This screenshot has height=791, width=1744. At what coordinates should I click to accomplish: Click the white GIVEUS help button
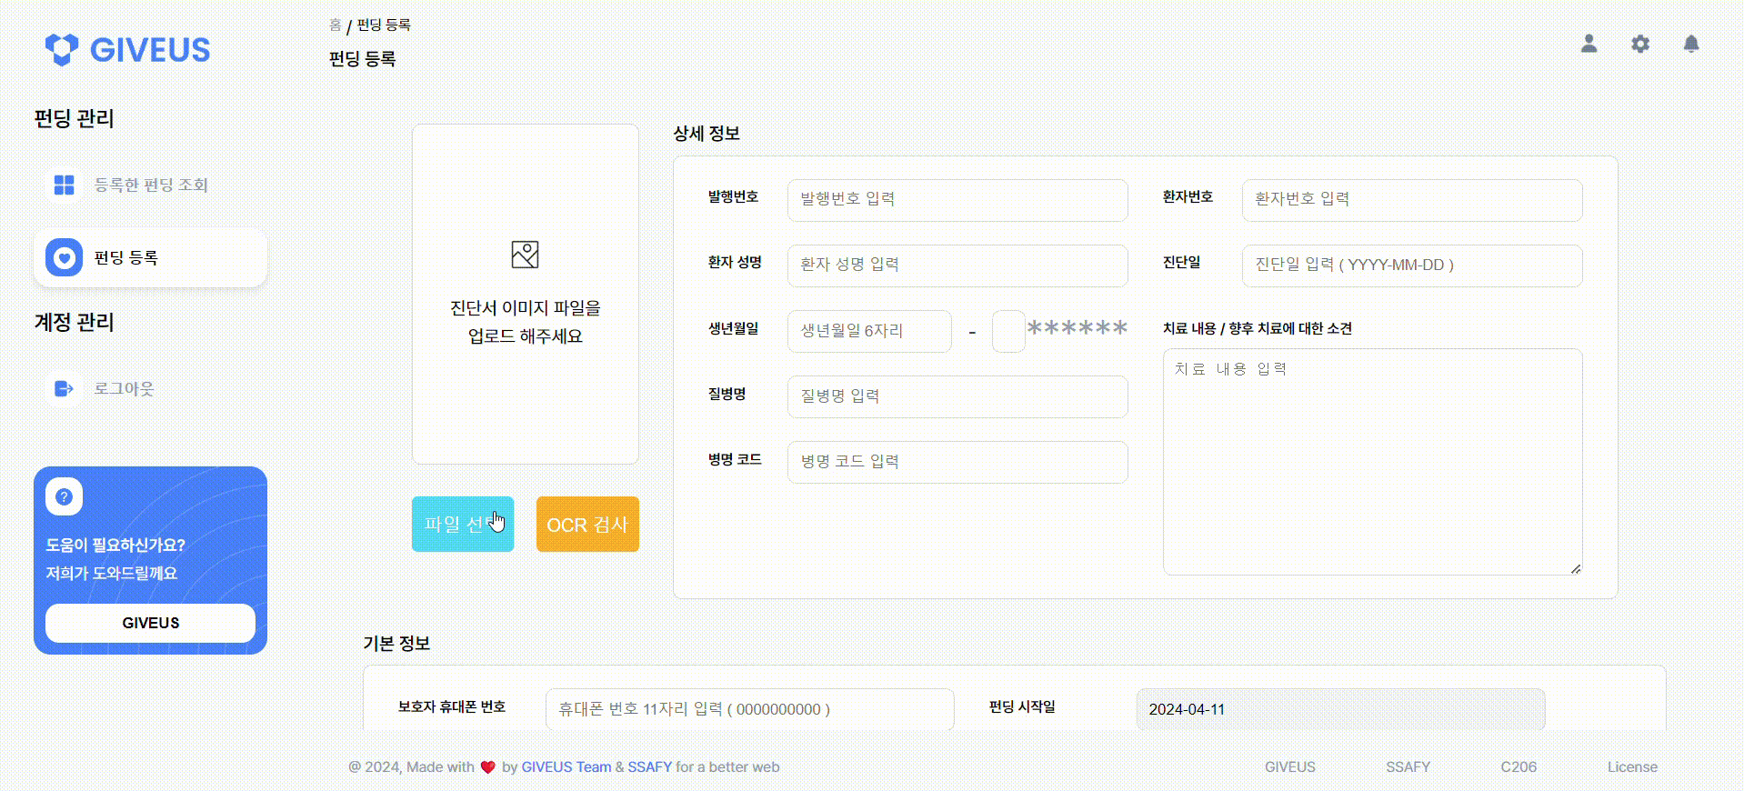click(x=150, y=623)
